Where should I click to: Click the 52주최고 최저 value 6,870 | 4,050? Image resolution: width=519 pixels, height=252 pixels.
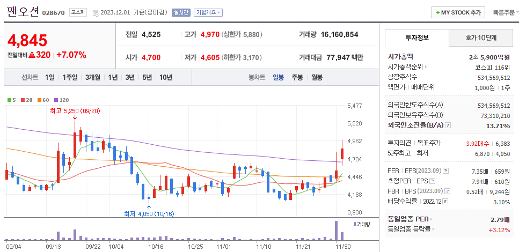coord(494,153)
